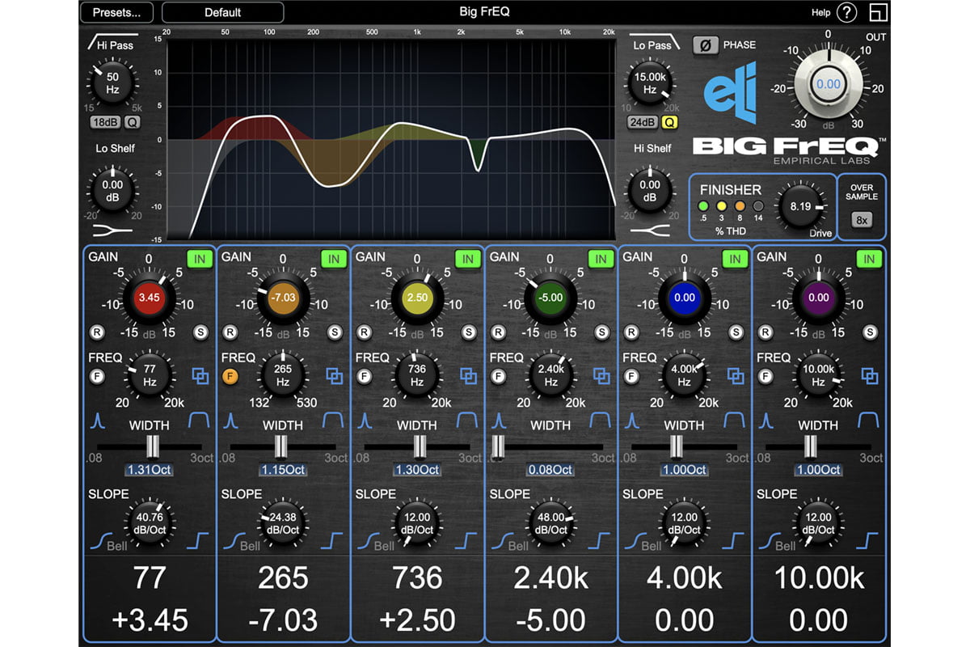Click wide plateau width icon on 265 Hz band
The height and width of the screenshot is (647, 970).
coord(333,420)
